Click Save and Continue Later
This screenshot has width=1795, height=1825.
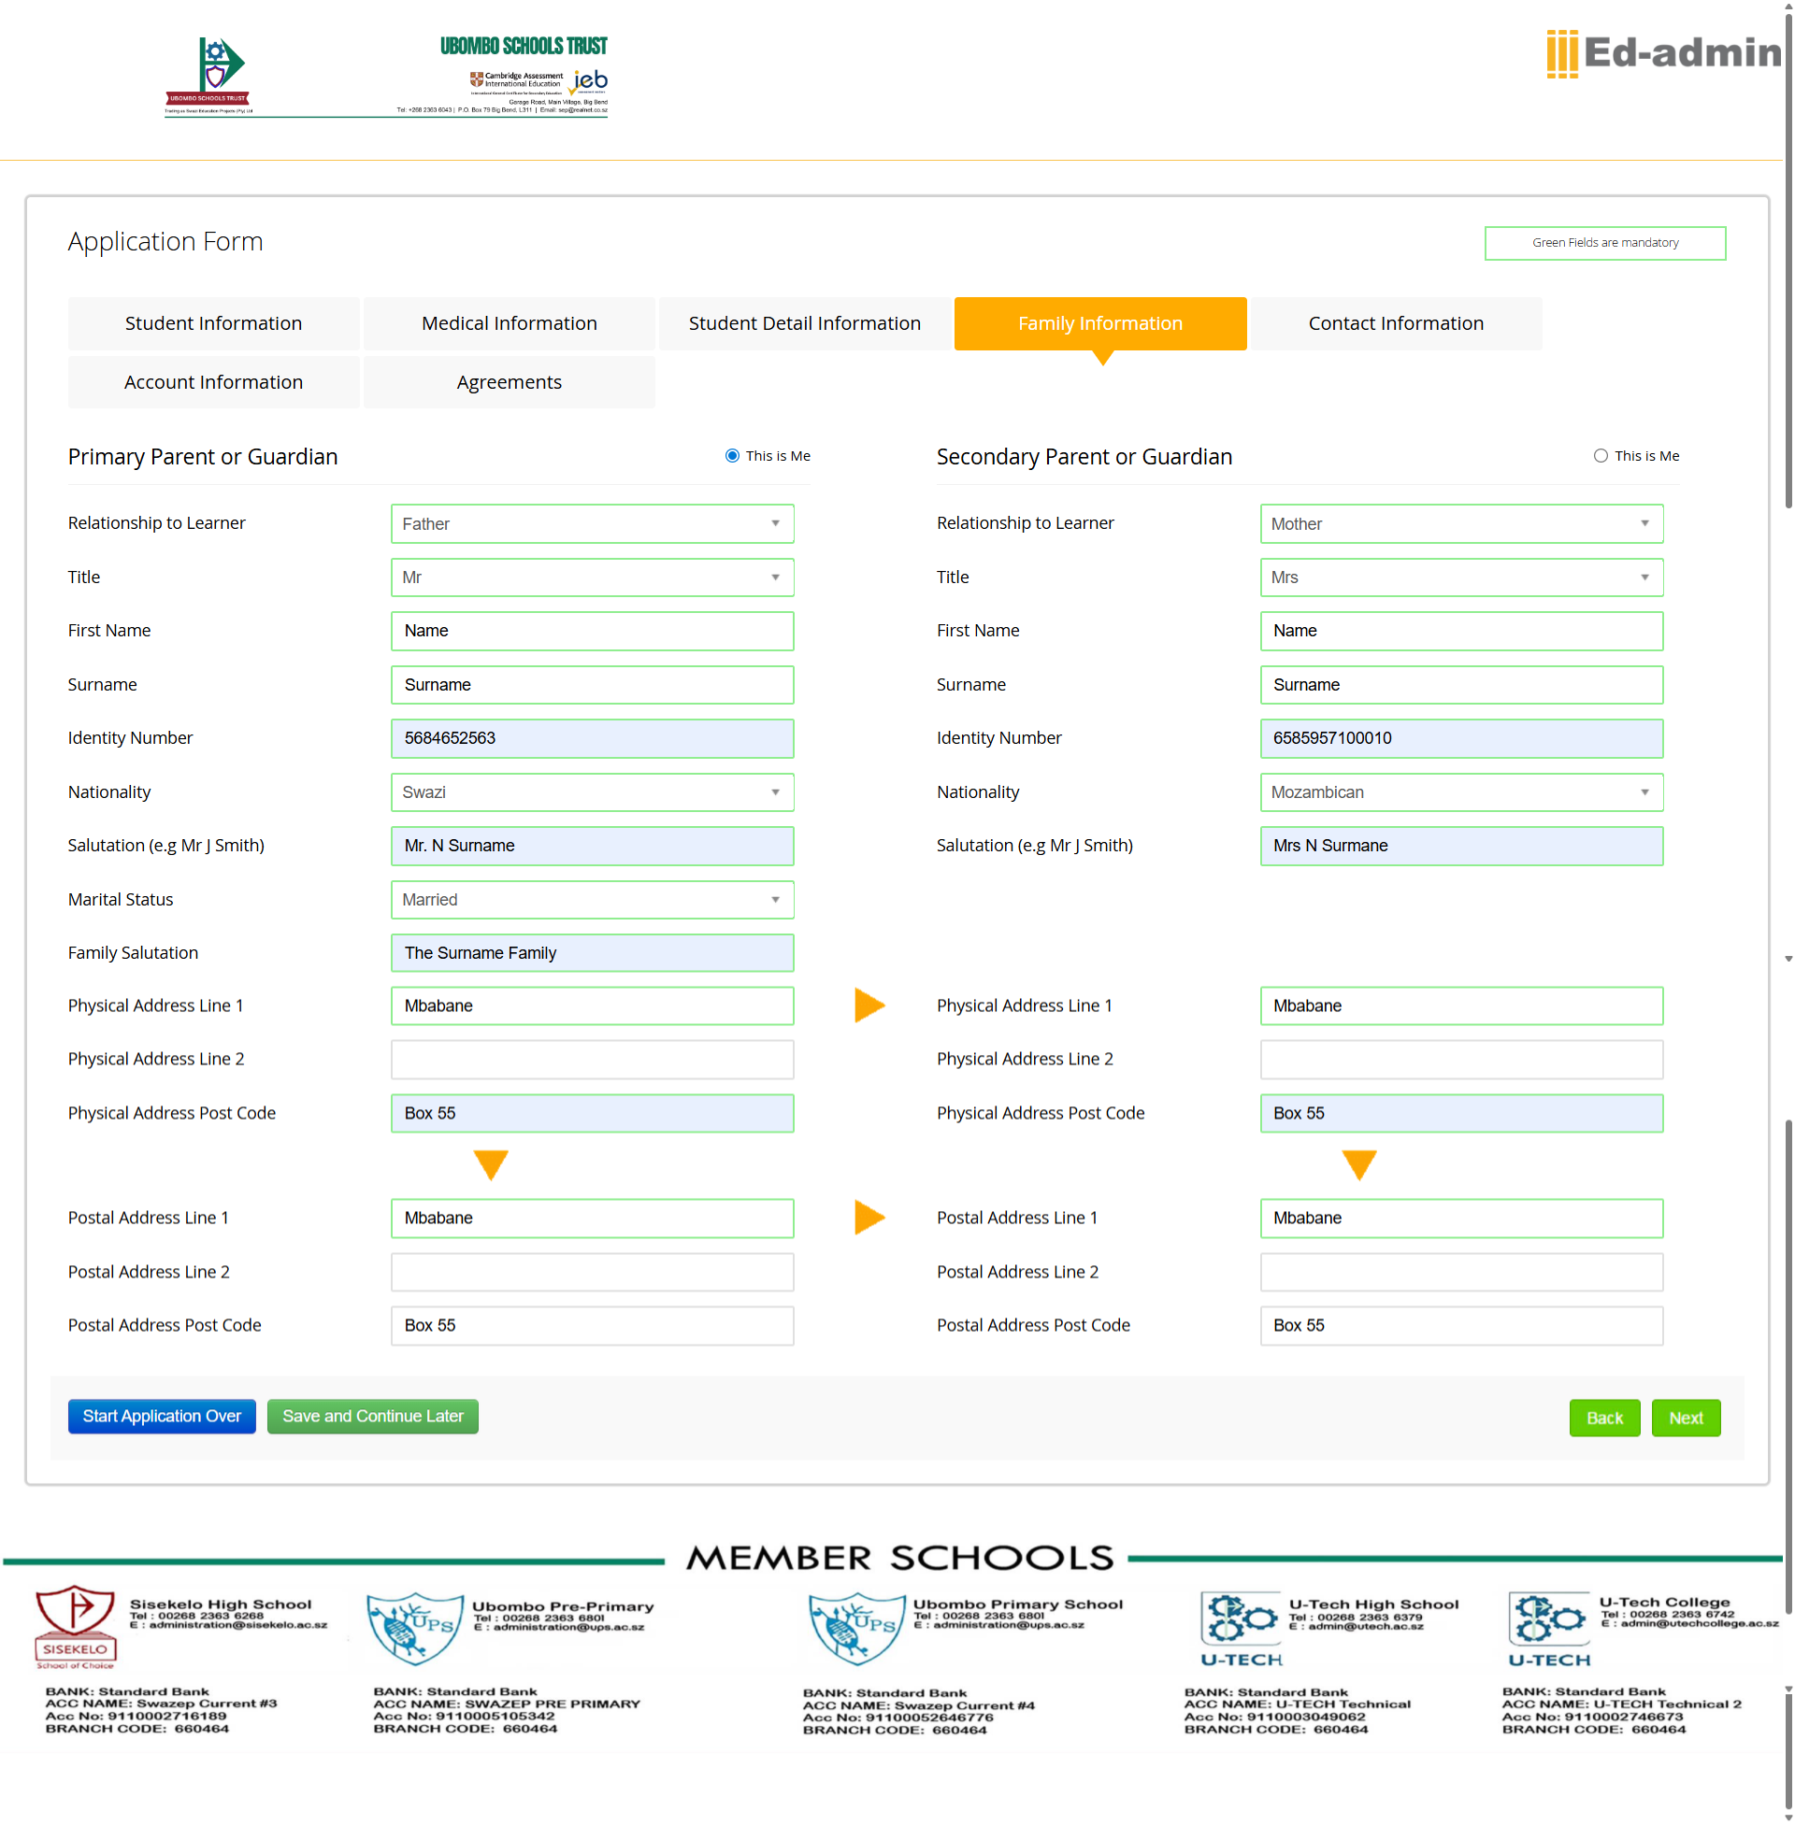click(x=372, y=1416)
